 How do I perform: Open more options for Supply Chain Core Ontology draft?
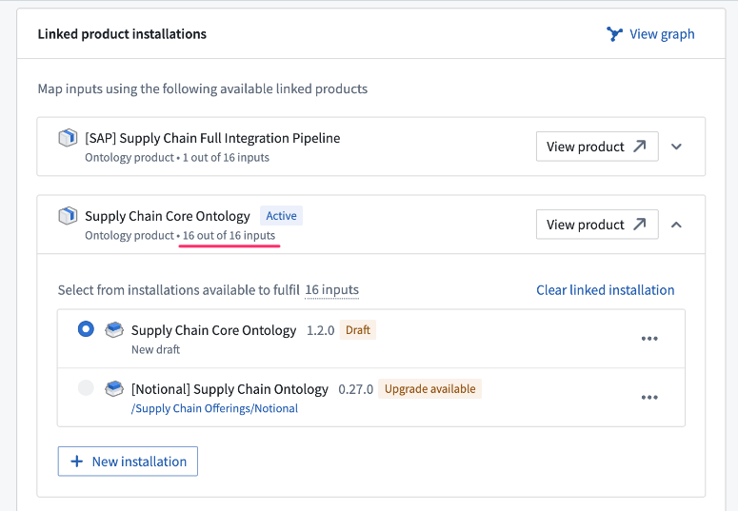(x=649, y=339)
